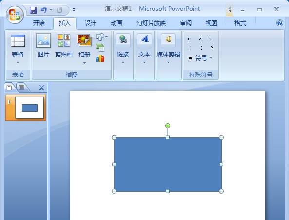The height and width of the screenshot is (220, 289).
Task: Insert the question mark symbol
Action: tap(212, 48)
